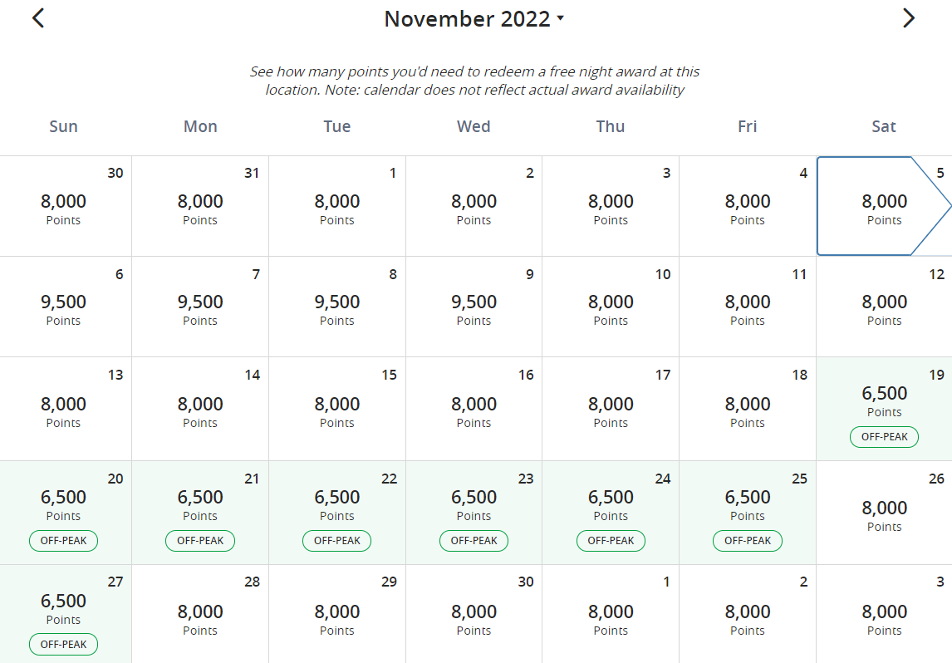Screen dimensions: 952x663
Task: Click the OFF-PEAK badge on November 20
Action: [x=63, y=541]
